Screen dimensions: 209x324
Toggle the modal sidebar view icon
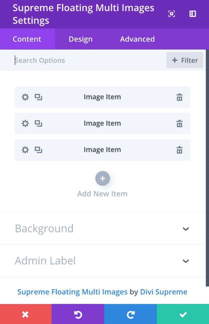192,14
